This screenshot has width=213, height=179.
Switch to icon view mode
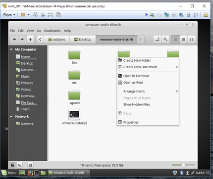(175, 40)
